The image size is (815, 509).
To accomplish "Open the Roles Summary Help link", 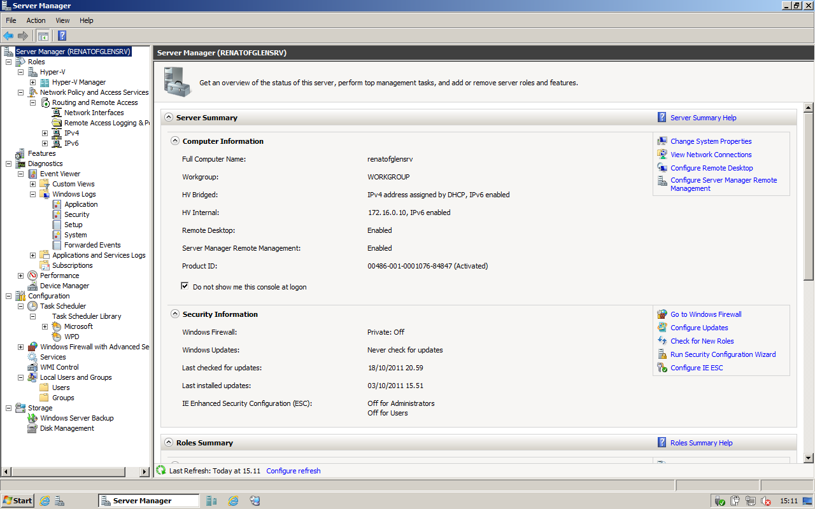I will (x=701, y=443).
